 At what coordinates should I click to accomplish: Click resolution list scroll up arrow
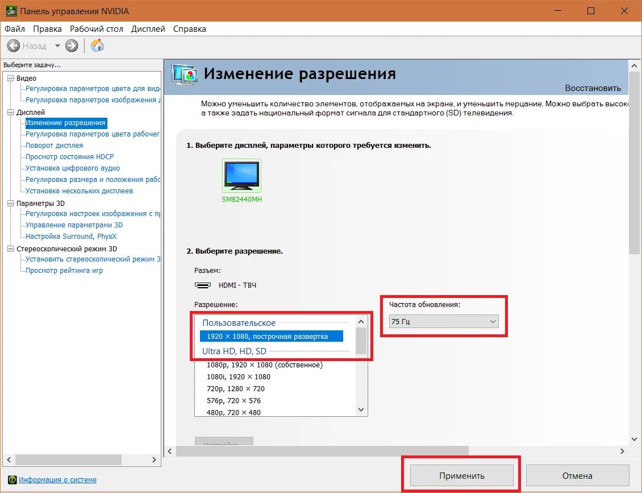(361, 322)
